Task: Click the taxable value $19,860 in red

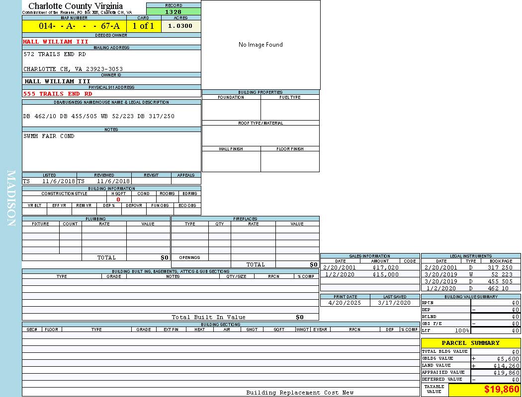Action: click(501, 390)
